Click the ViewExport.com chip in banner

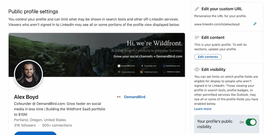click(149, 72)
